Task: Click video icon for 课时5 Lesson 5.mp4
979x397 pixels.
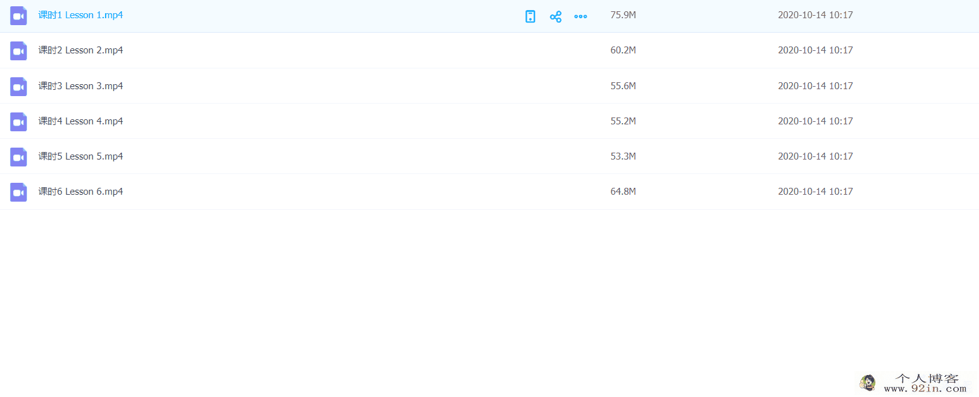Action: (x=18, y=157)
